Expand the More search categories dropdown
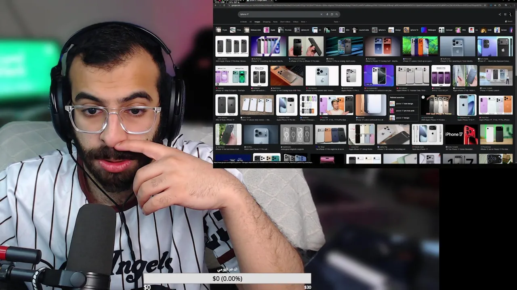 (304, 22)
